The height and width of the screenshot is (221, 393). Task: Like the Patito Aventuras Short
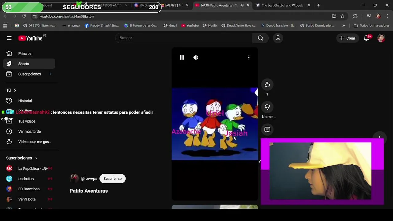point(267,85)
